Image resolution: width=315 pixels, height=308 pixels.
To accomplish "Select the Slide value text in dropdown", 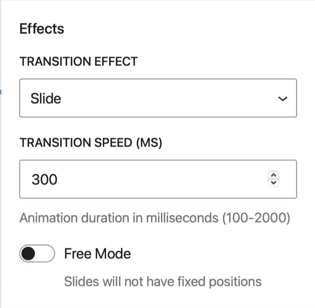I will point(46,98).
